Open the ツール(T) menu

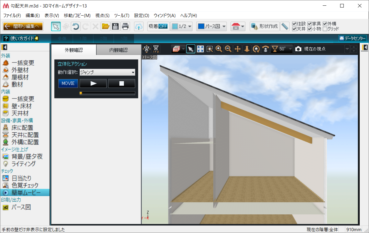coord(122,16)
